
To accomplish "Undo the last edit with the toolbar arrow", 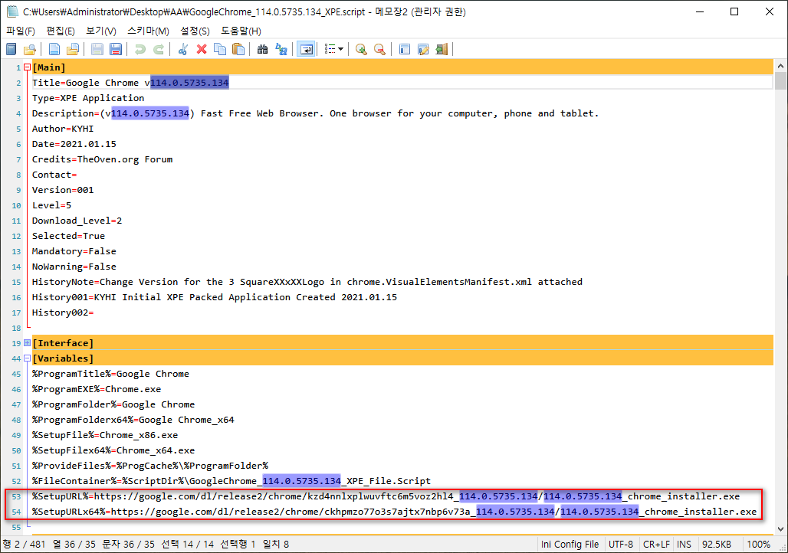I will 140,49.
